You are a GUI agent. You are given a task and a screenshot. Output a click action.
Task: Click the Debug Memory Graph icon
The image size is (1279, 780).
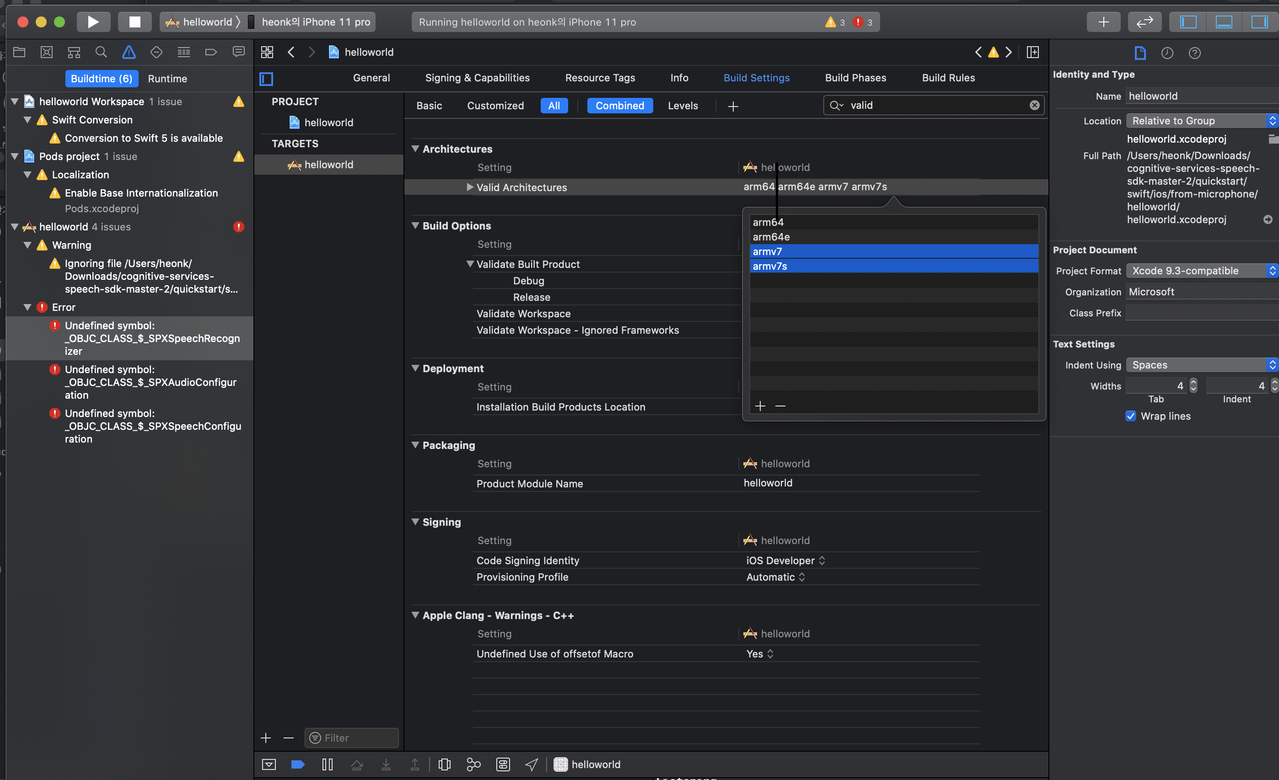click(473, 764)
